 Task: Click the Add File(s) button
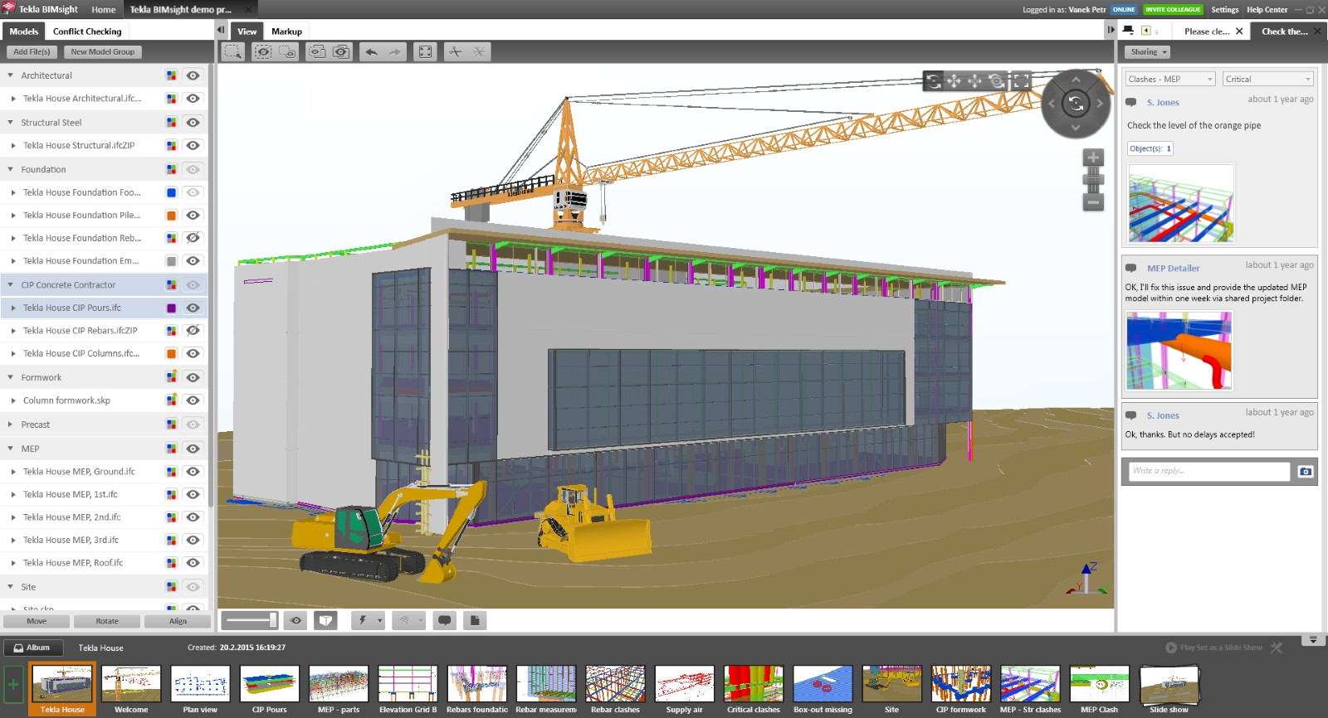(x=32, y=51)
